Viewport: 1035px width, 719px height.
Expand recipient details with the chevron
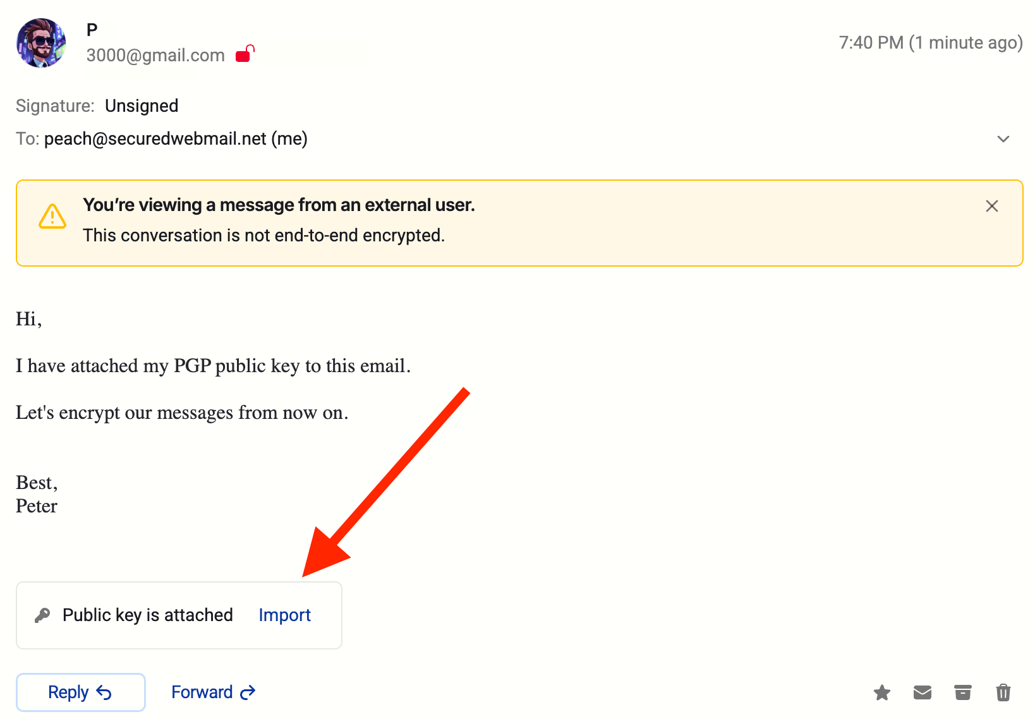1003,139
